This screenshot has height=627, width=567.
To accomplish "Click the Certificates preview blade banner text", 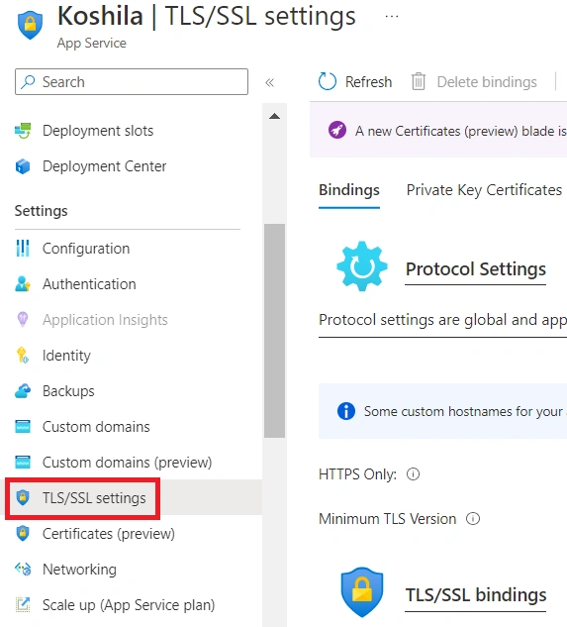I will point(461,131).
